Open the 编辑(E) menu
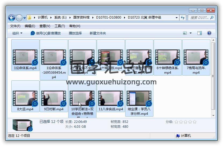 [30, 26]
